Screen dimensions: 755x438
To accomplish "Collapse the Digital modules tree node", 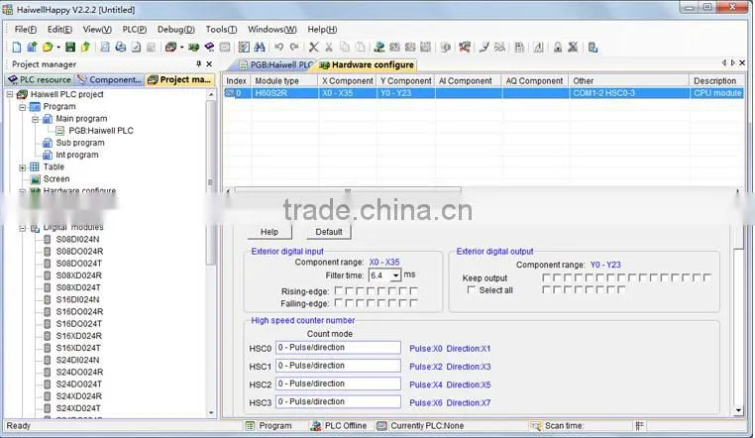I will (22, 228).
